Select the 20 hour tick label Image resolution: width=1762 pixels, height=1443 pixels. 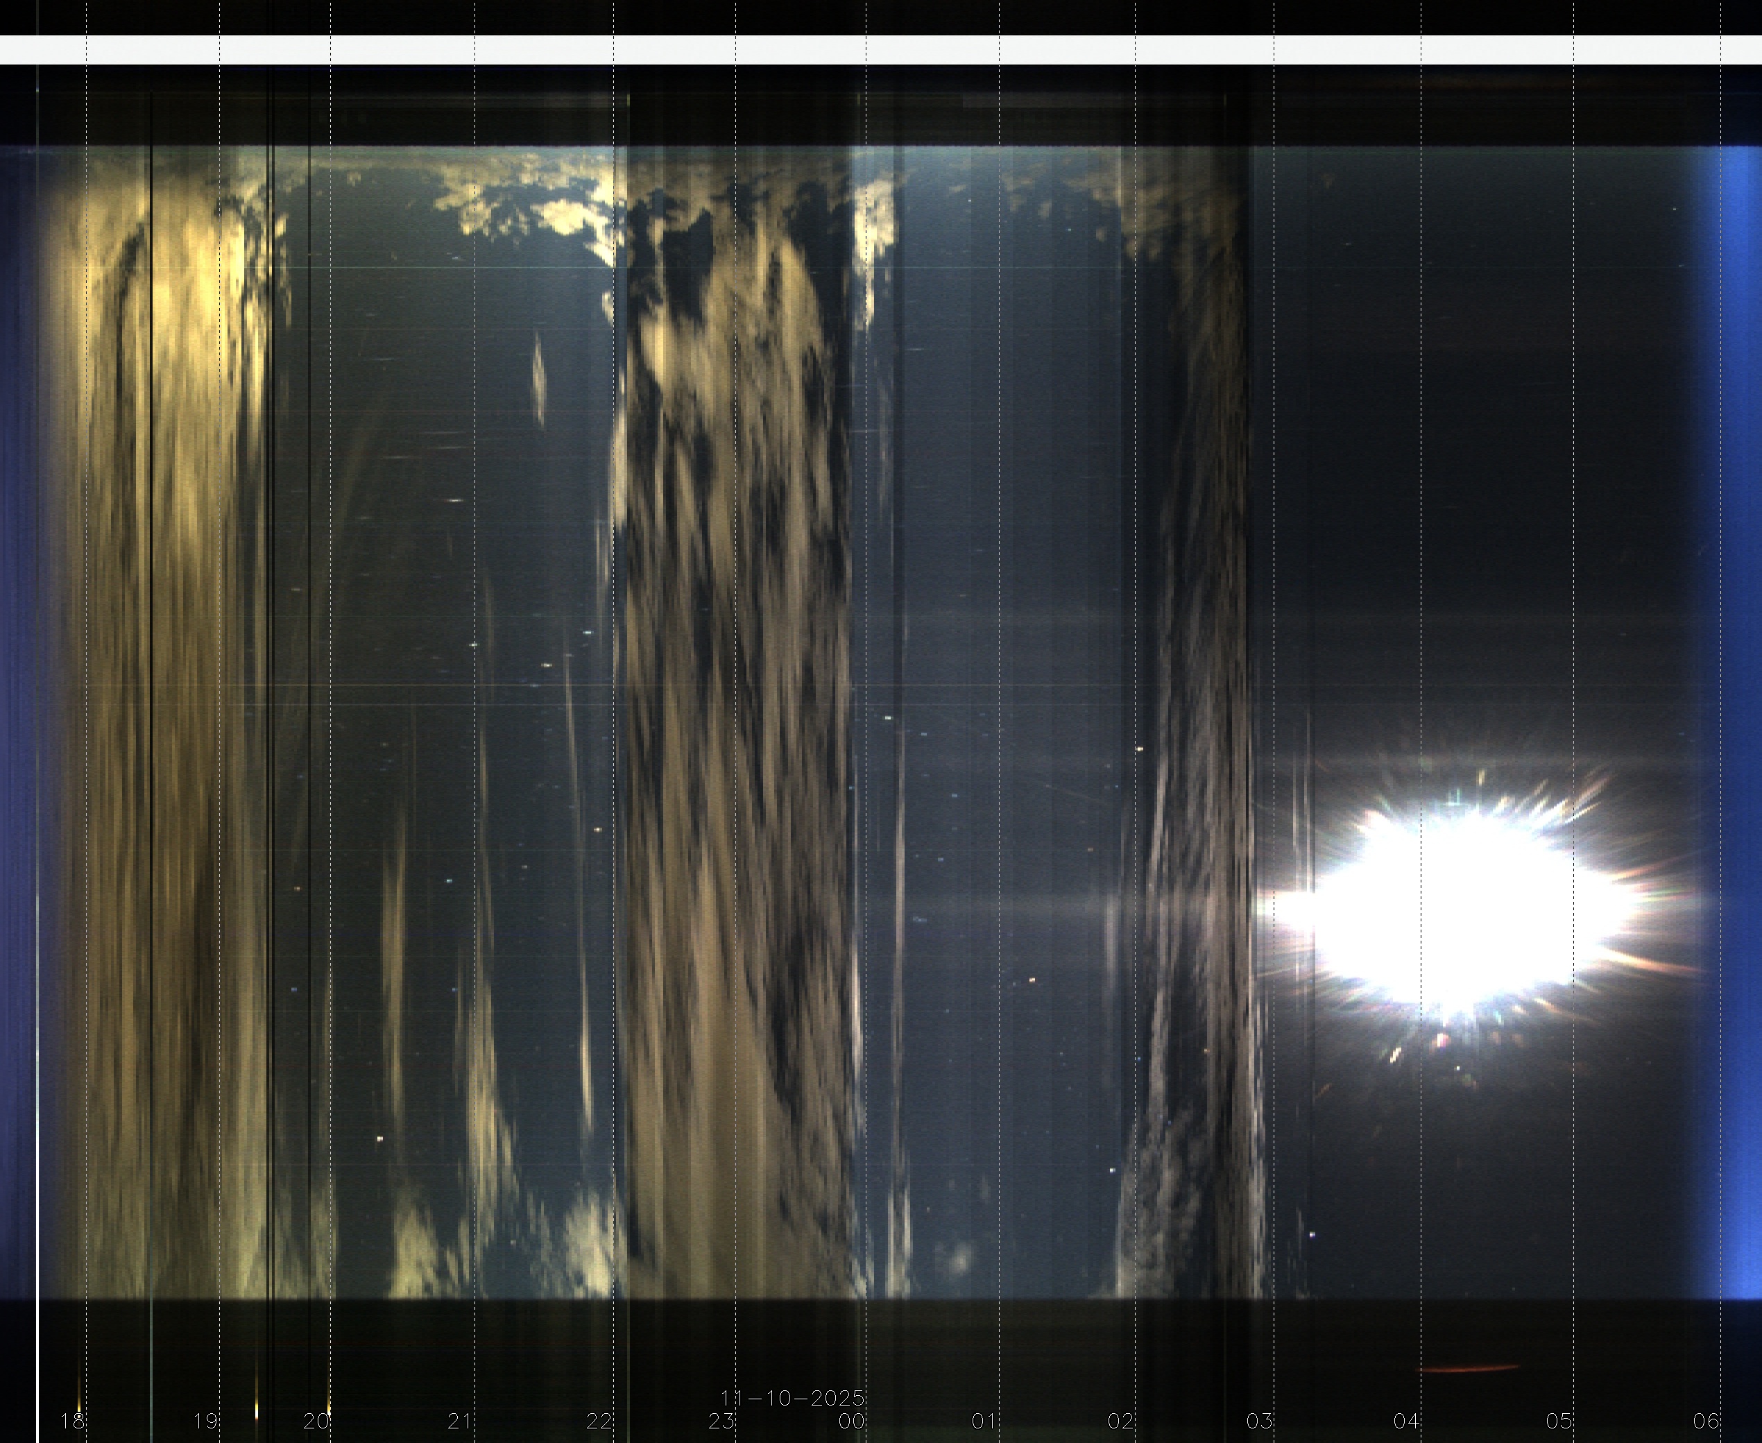(316, 1421)
